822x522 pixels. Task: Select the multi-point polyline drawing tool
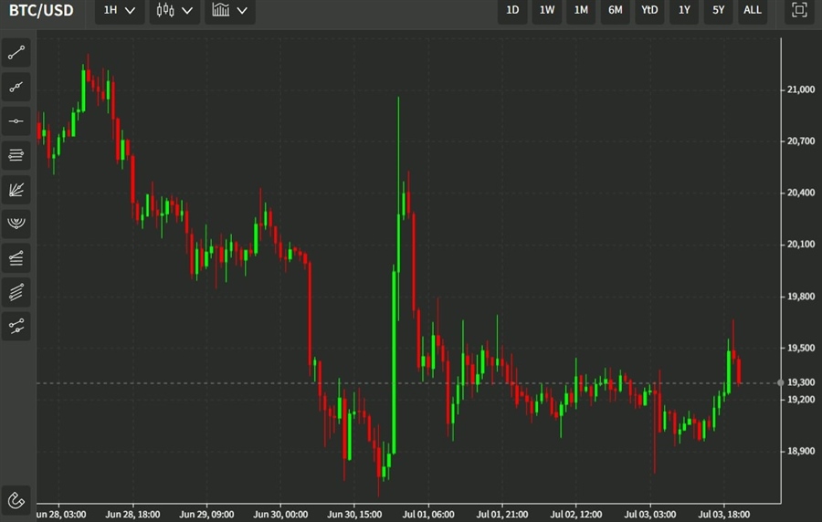pyautogui.click(x=16, y=87)
